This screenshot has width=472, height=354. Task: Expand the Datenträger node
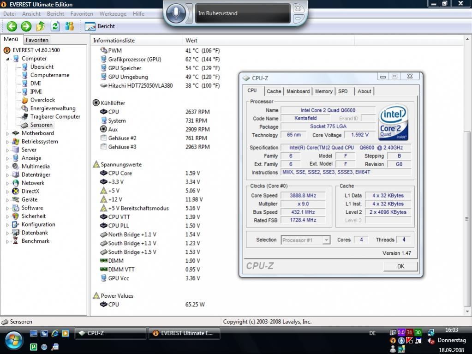pyautogui.click(x=7, y=175)
